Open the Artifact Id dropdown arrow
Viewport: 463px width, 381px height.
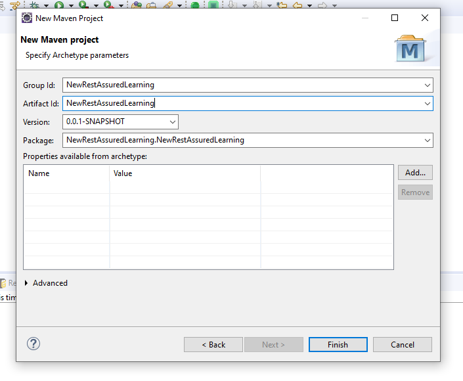click(x=428, y=104)
